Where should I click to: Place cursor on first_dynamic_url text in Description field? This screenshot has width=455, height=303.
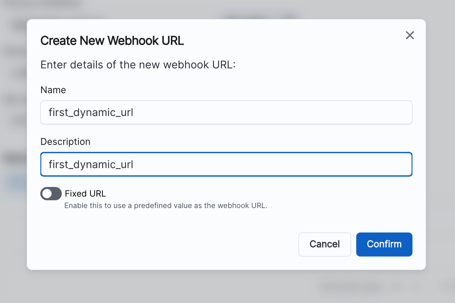click(x=91, y=164)
